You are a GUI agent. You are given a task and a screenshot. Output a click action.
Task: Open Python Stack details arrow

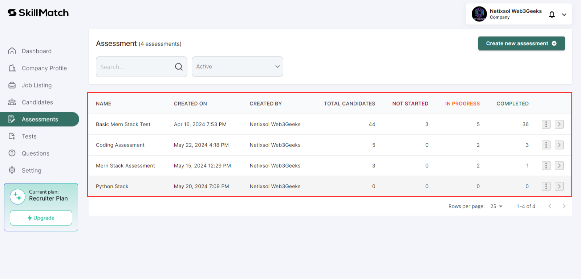(x=559, y=186)
